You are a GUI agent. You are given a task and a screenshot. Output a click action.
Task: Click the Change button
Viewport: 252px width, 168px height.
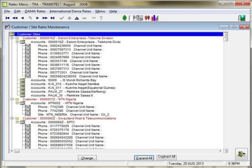(87, 158)
